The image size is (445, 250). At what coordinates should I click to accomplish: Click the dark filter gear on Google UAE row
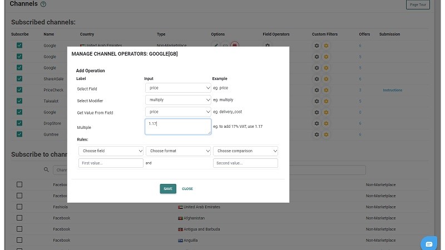(x=317, y=46)
